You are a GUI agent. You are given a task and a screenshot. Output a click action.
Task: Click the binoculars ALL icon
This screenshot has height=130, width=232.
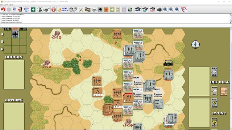coord(145,10)
